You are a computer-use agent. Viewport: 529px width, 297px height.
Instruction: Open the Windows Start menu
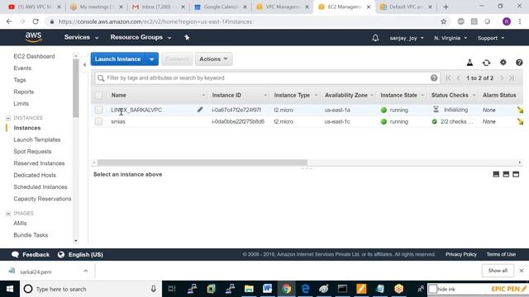[10, 289]
